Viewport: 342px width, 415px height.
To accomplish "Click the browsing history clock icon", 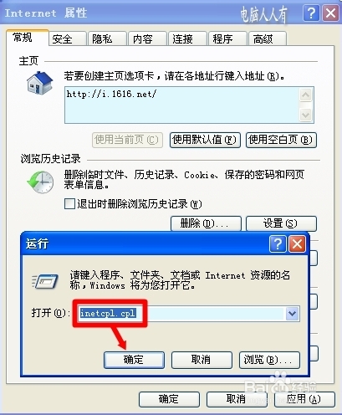I will tap(41, 182).
